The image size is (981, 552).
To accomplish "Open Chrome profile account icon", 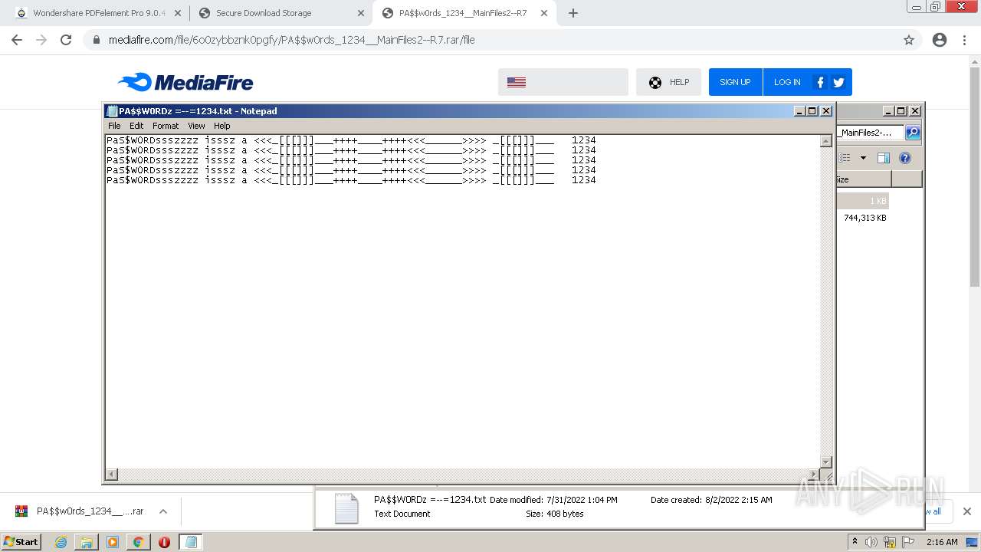I will pos(940,40).
